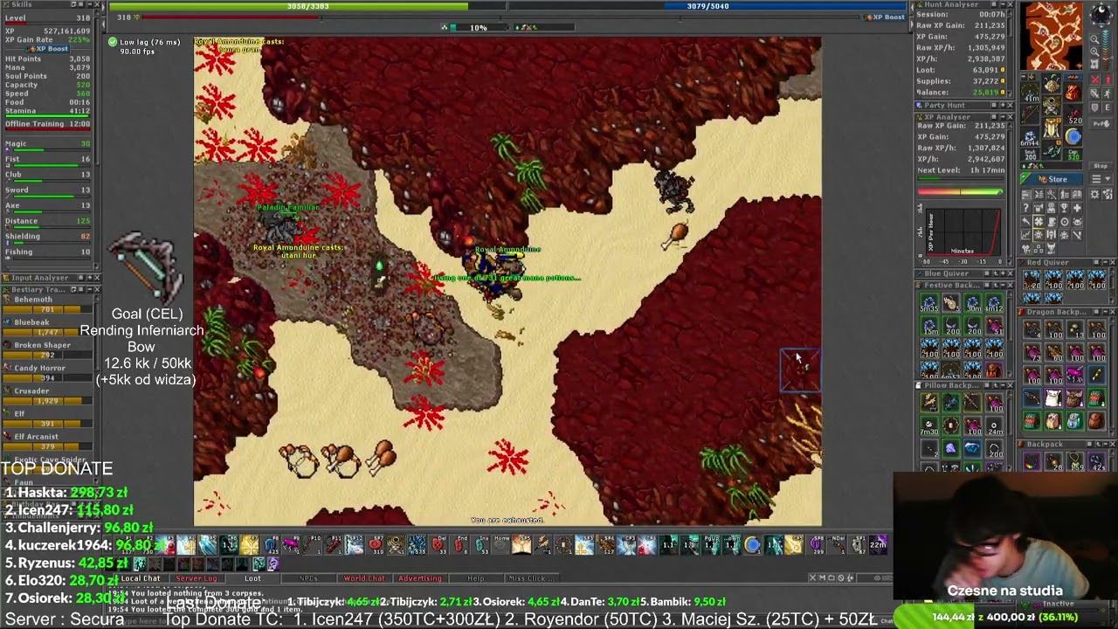Go up one level in Pillow Backpack
1118x629 pixels.
996,385
